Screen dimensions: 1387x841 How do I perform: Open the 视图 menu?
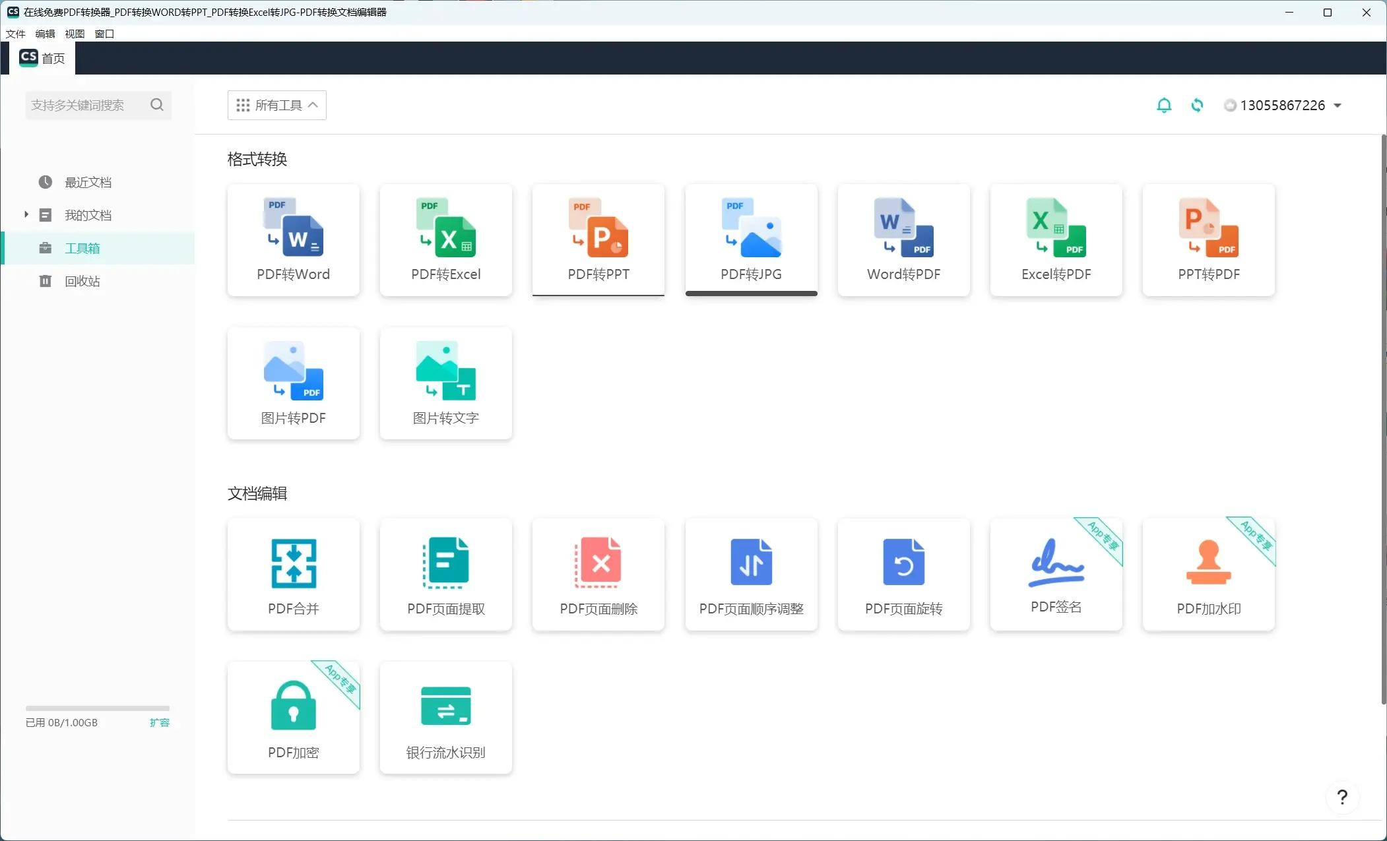75,34
